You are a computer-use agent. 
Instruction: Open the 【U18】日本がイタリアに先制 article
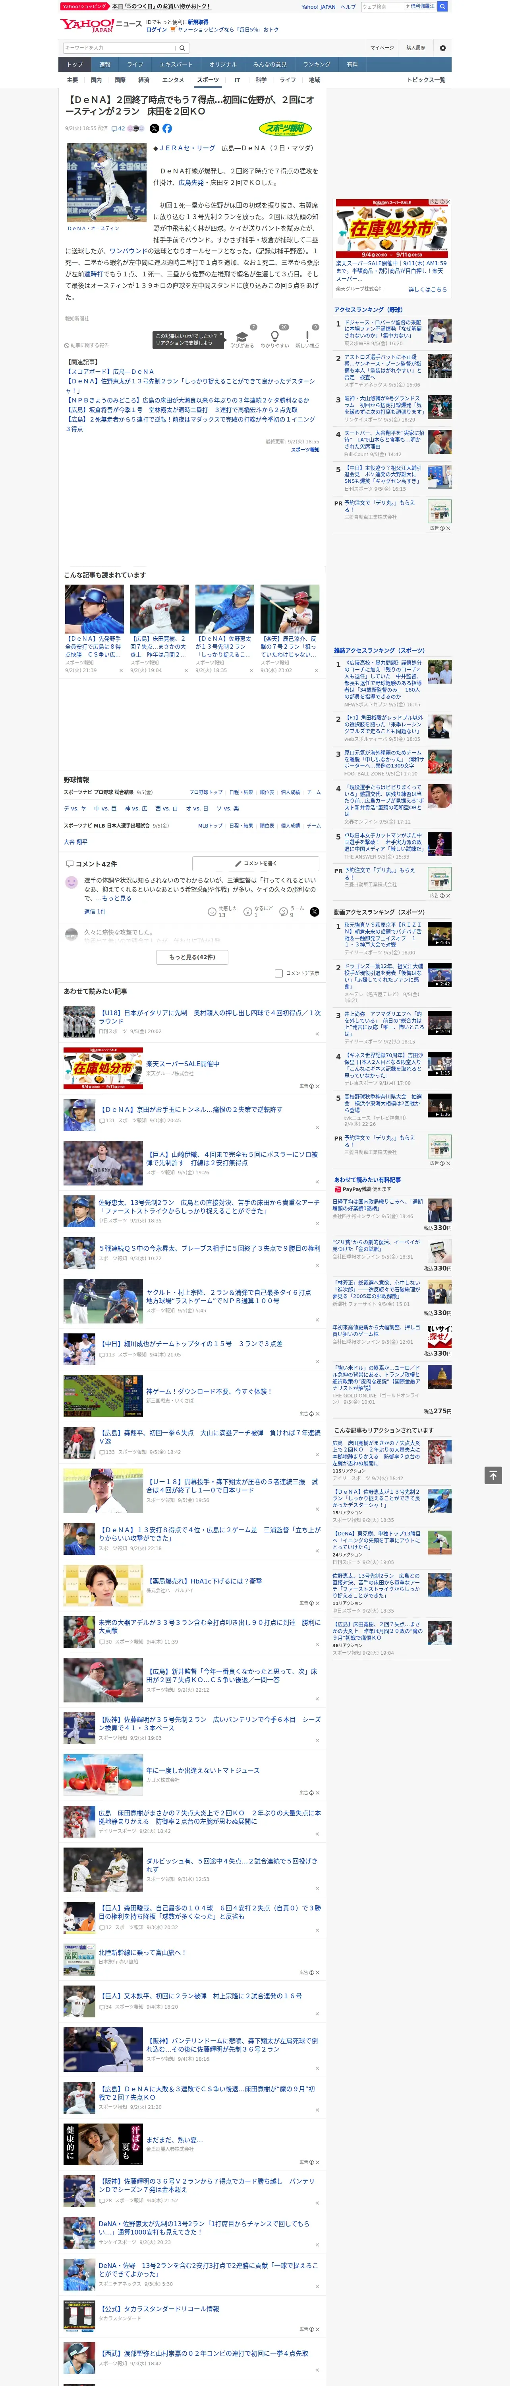coord(210,1017)
